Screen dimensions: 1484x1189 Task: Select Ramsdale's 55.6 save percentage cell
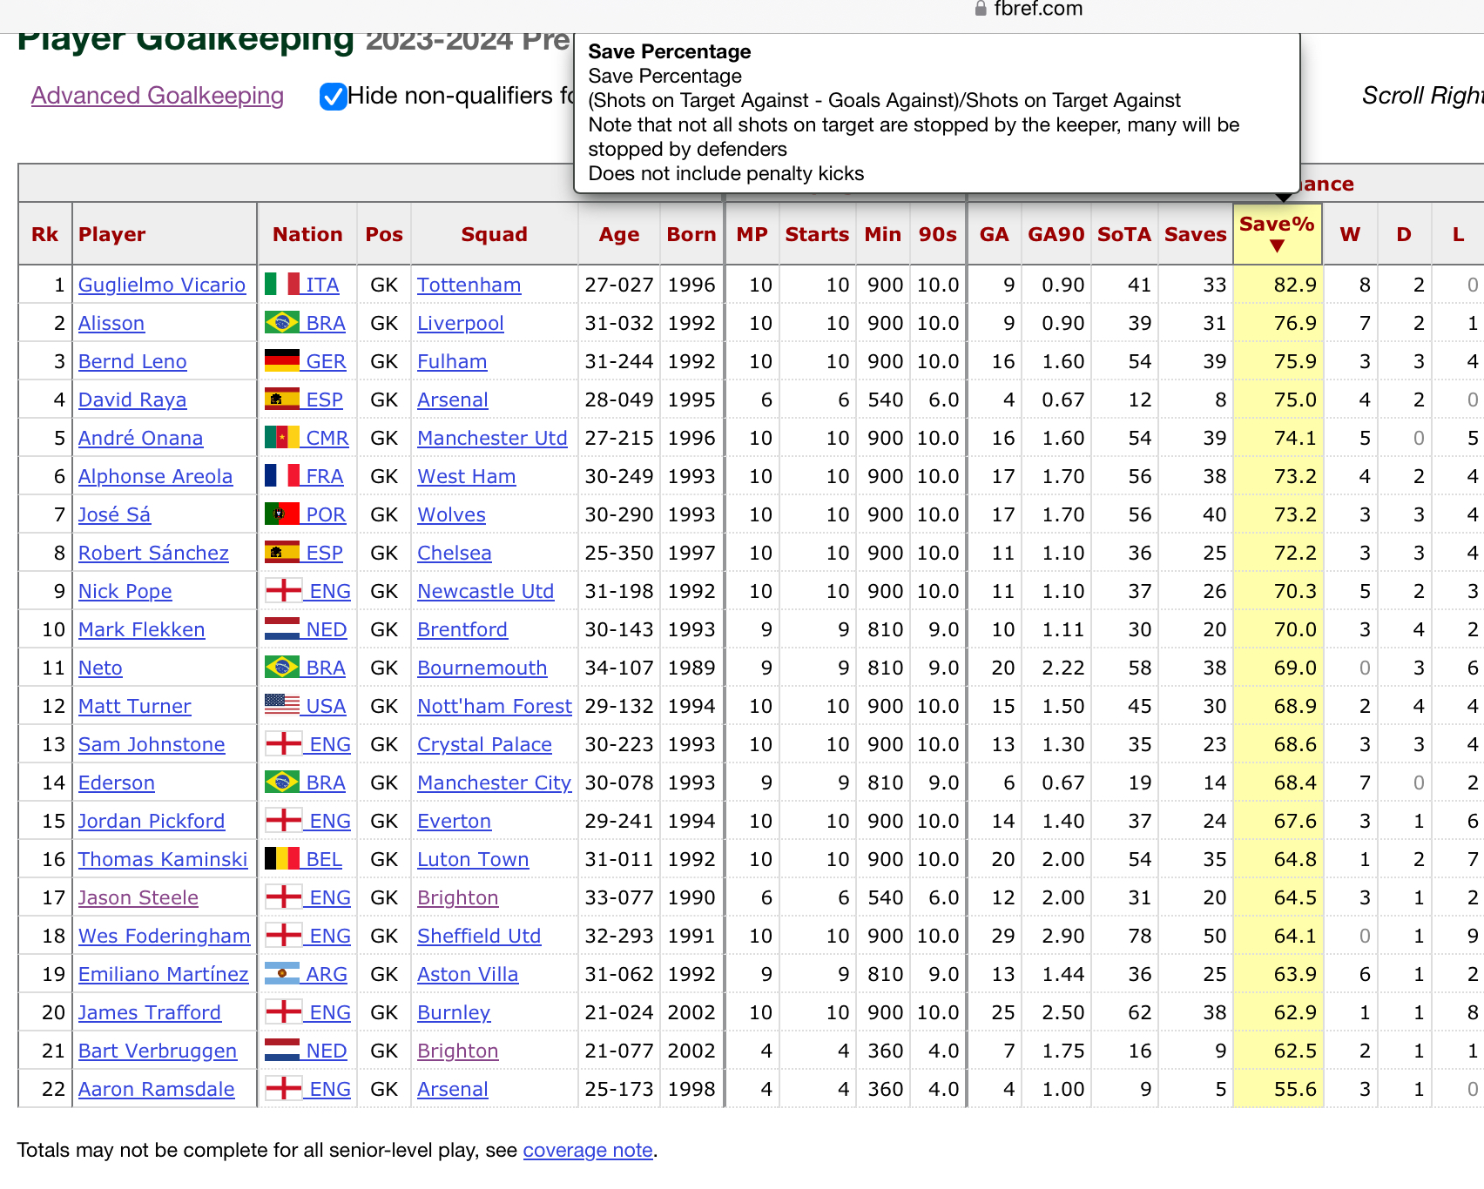point(1278,1089)
